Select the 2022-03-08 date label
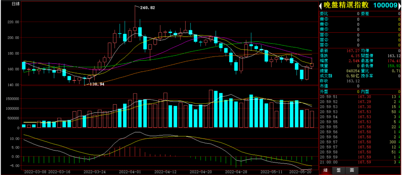Image resolution: width=402 pixels, height=175 pixels. [x=35, y=172]
